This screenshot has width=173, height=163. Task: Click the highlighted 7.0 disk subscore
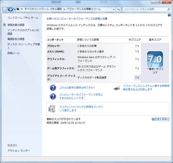(137, 77)
